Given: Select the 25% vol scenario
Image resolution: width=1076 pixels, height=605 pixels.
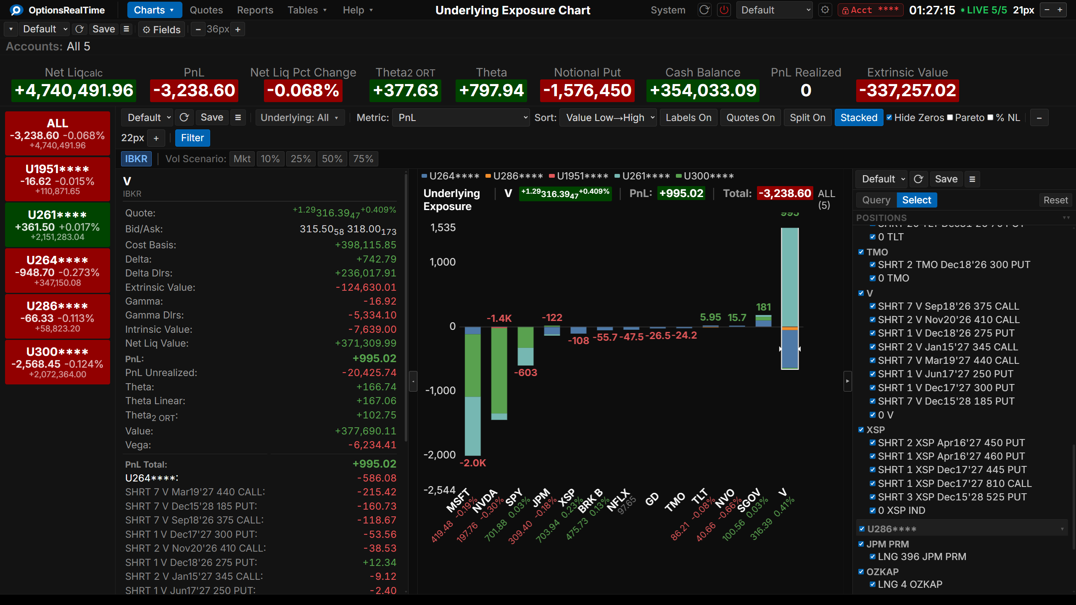Looking at the screenshot, I should coord(301,159).
